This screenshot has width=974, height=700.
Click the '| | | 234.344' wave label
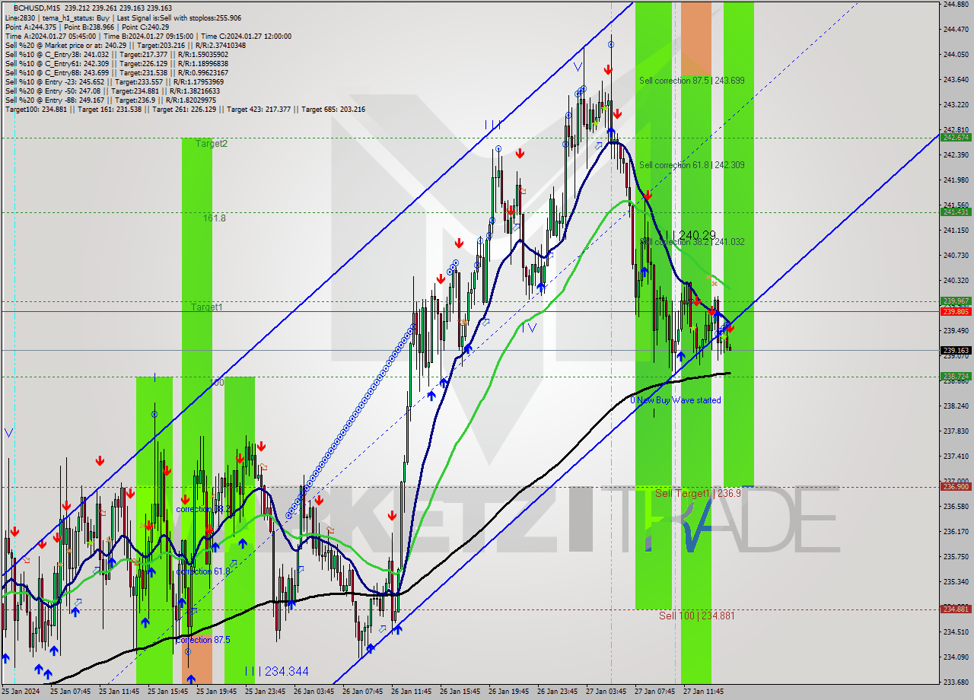pos(277,671)
